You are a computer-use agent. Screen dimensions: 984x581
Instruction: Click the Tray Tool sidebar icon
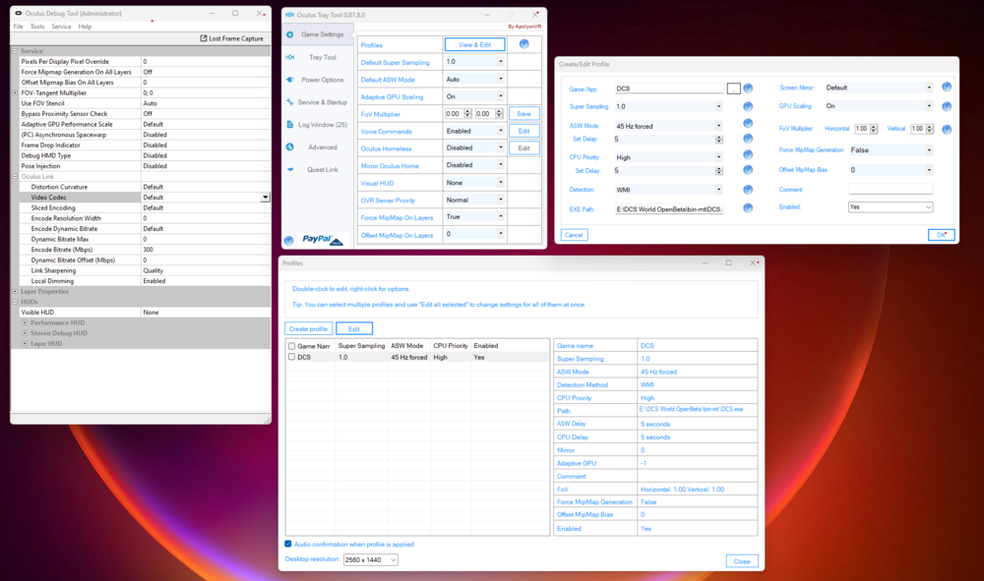290,57
